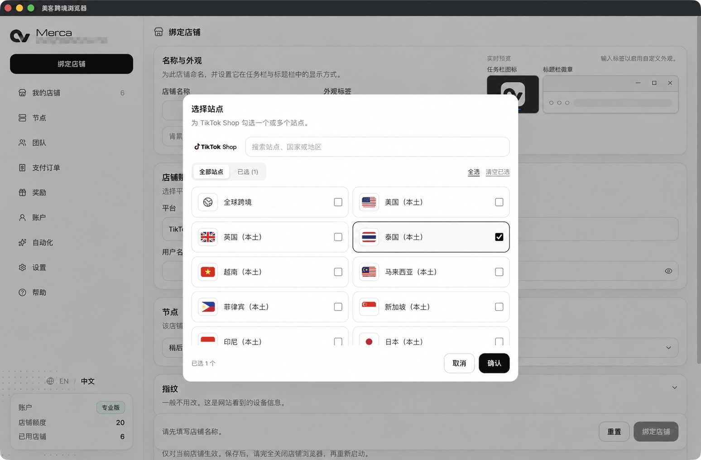The height and width of the screenshot is (460, 701).
Task: Click the Philippines flag icon for 菲律宾
Action: (x=208, y=307)
